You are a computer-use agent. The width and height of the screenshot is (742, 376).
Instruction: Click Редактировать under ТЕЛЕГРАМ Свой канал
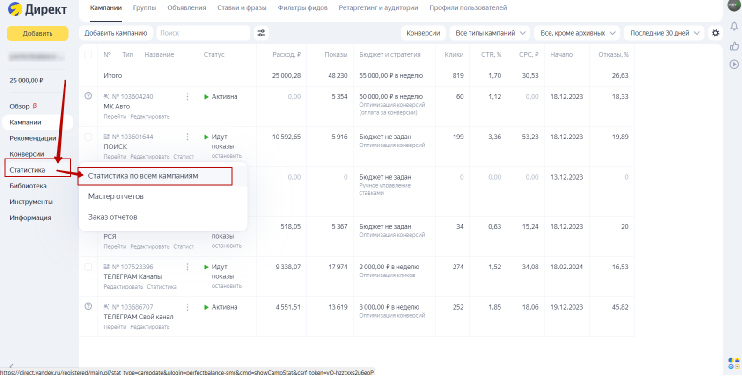tap(150, 327)
